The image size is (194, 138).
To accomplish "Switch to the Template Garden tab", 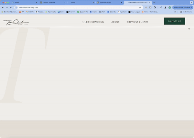I will coord(109,2).
